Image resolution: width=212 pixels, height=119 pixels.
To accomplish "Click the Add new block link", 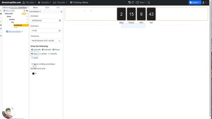I will tap(15, 31).
